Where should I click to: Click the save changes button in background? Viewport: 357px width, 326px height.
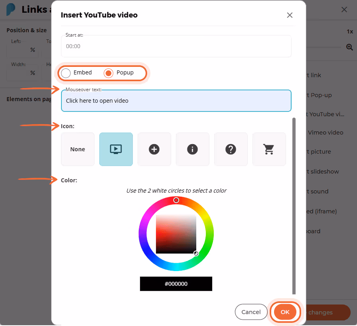point(328,312)
